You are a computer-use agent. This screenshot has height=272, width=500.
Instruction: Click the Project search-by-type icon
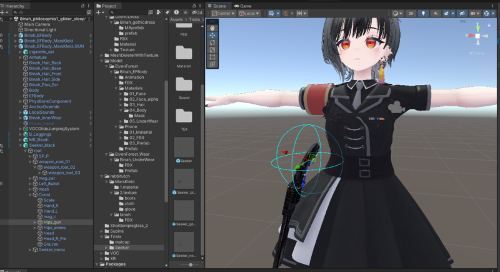(x=159, y=13)
